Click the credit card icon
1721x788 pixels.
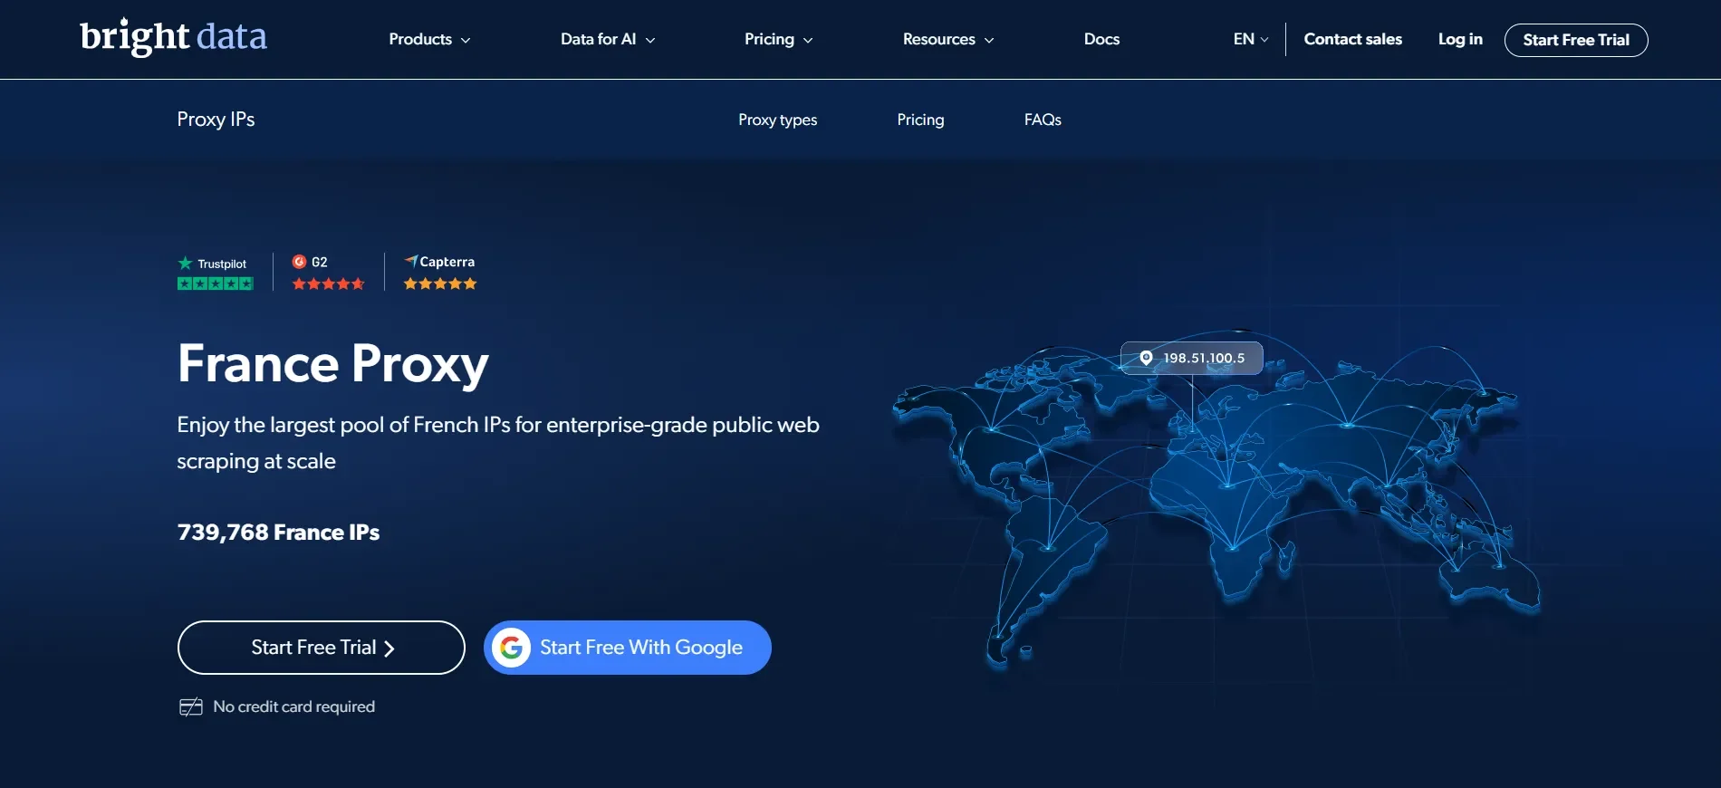190,707
